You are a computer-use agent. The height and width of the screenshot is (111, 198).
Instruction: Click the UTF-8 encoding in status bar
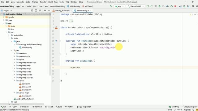(x=180, y=110)
